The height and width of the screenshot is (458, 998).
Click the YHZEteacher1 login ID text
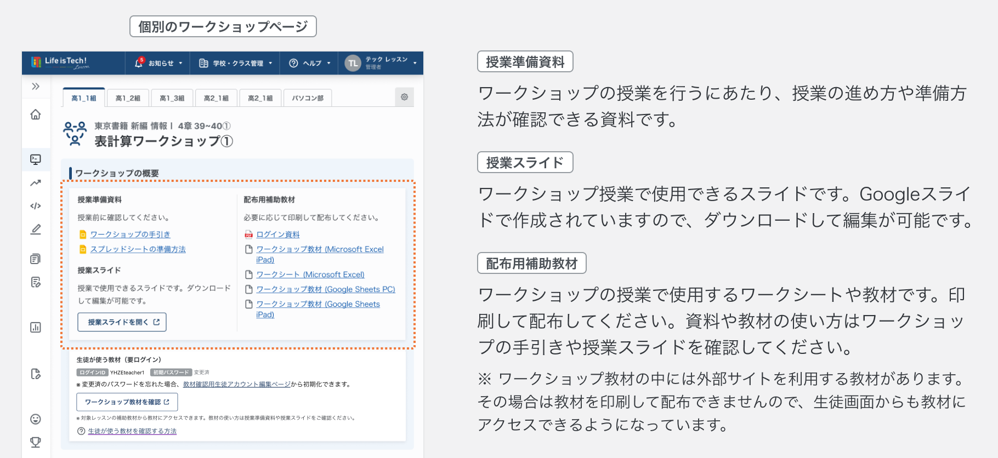pyautogui.click(x=127, y=373)
